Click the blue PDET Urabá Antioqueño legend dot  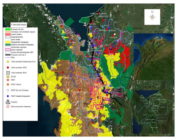[8, 96]
